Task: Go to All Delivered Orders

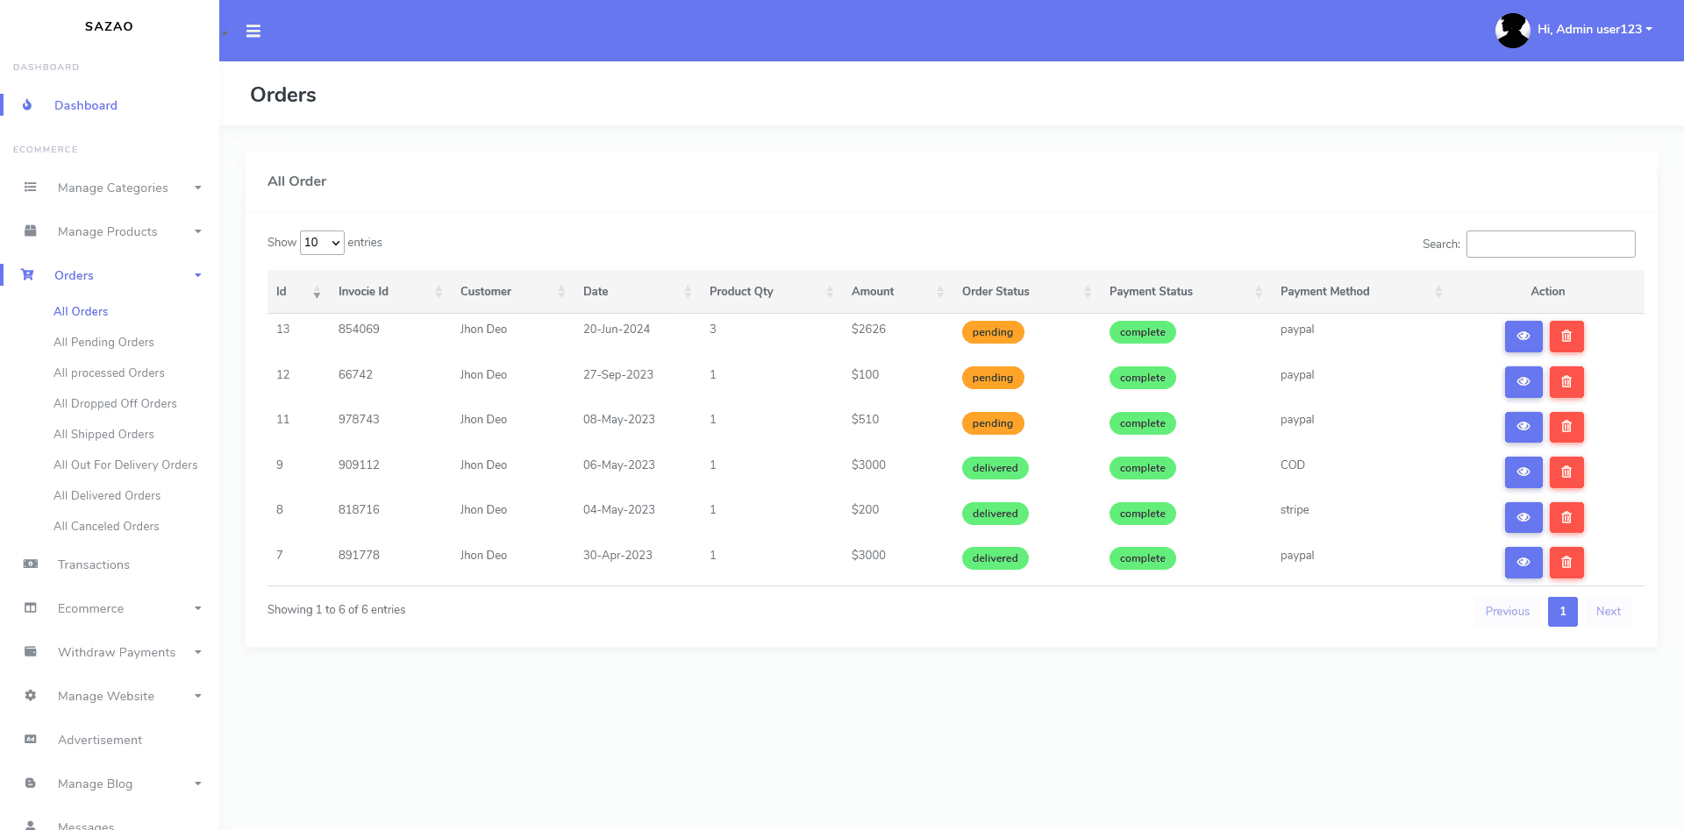Action: pos(107,495)
